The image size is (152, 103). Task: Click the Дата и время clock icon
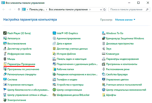54,44
